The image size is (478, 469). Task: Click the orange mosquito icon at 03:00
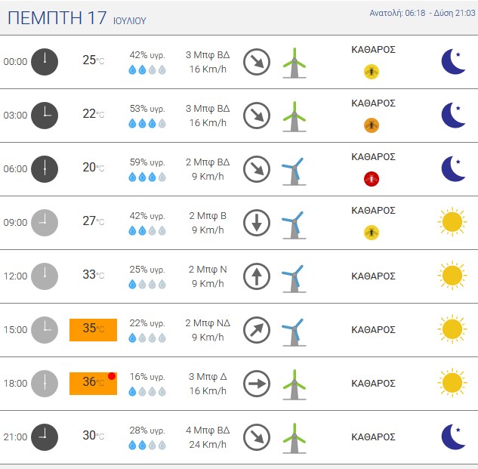click(372, 125)
